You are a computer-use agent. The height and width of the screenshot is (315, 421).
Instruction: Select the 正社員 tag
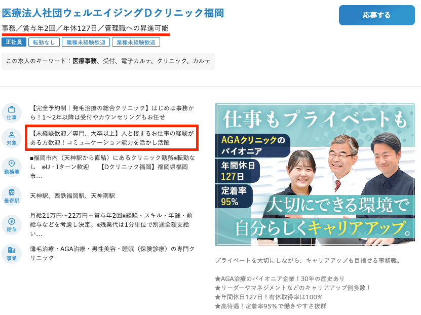14,42
